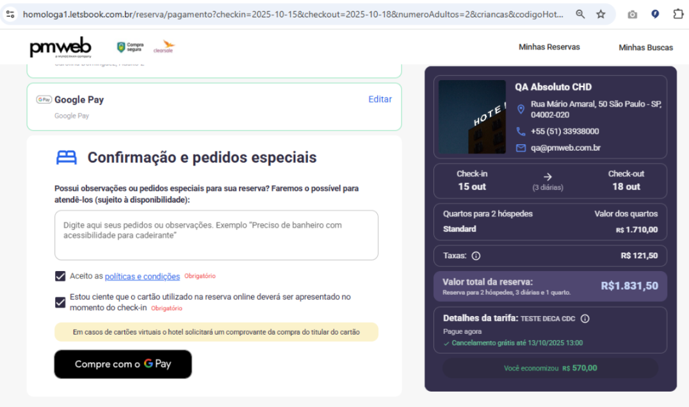Click the hotel location pin icon

pos(521,110)
